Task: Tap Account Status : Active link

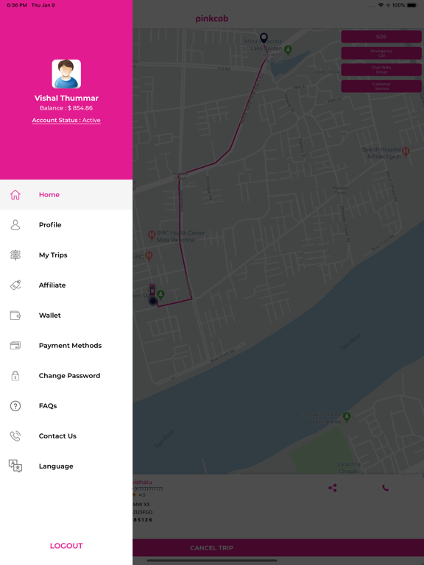Action: [66, 121]
